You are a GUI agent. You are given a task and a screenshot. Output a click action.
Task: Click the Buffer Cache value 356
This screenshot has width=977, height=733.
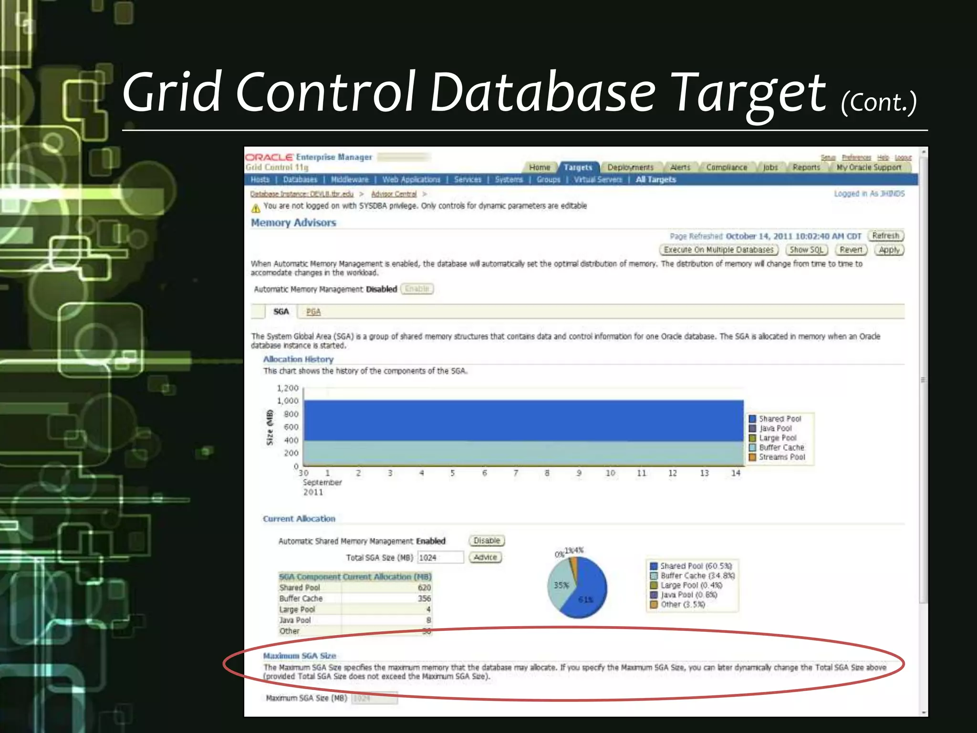point(424,598)
